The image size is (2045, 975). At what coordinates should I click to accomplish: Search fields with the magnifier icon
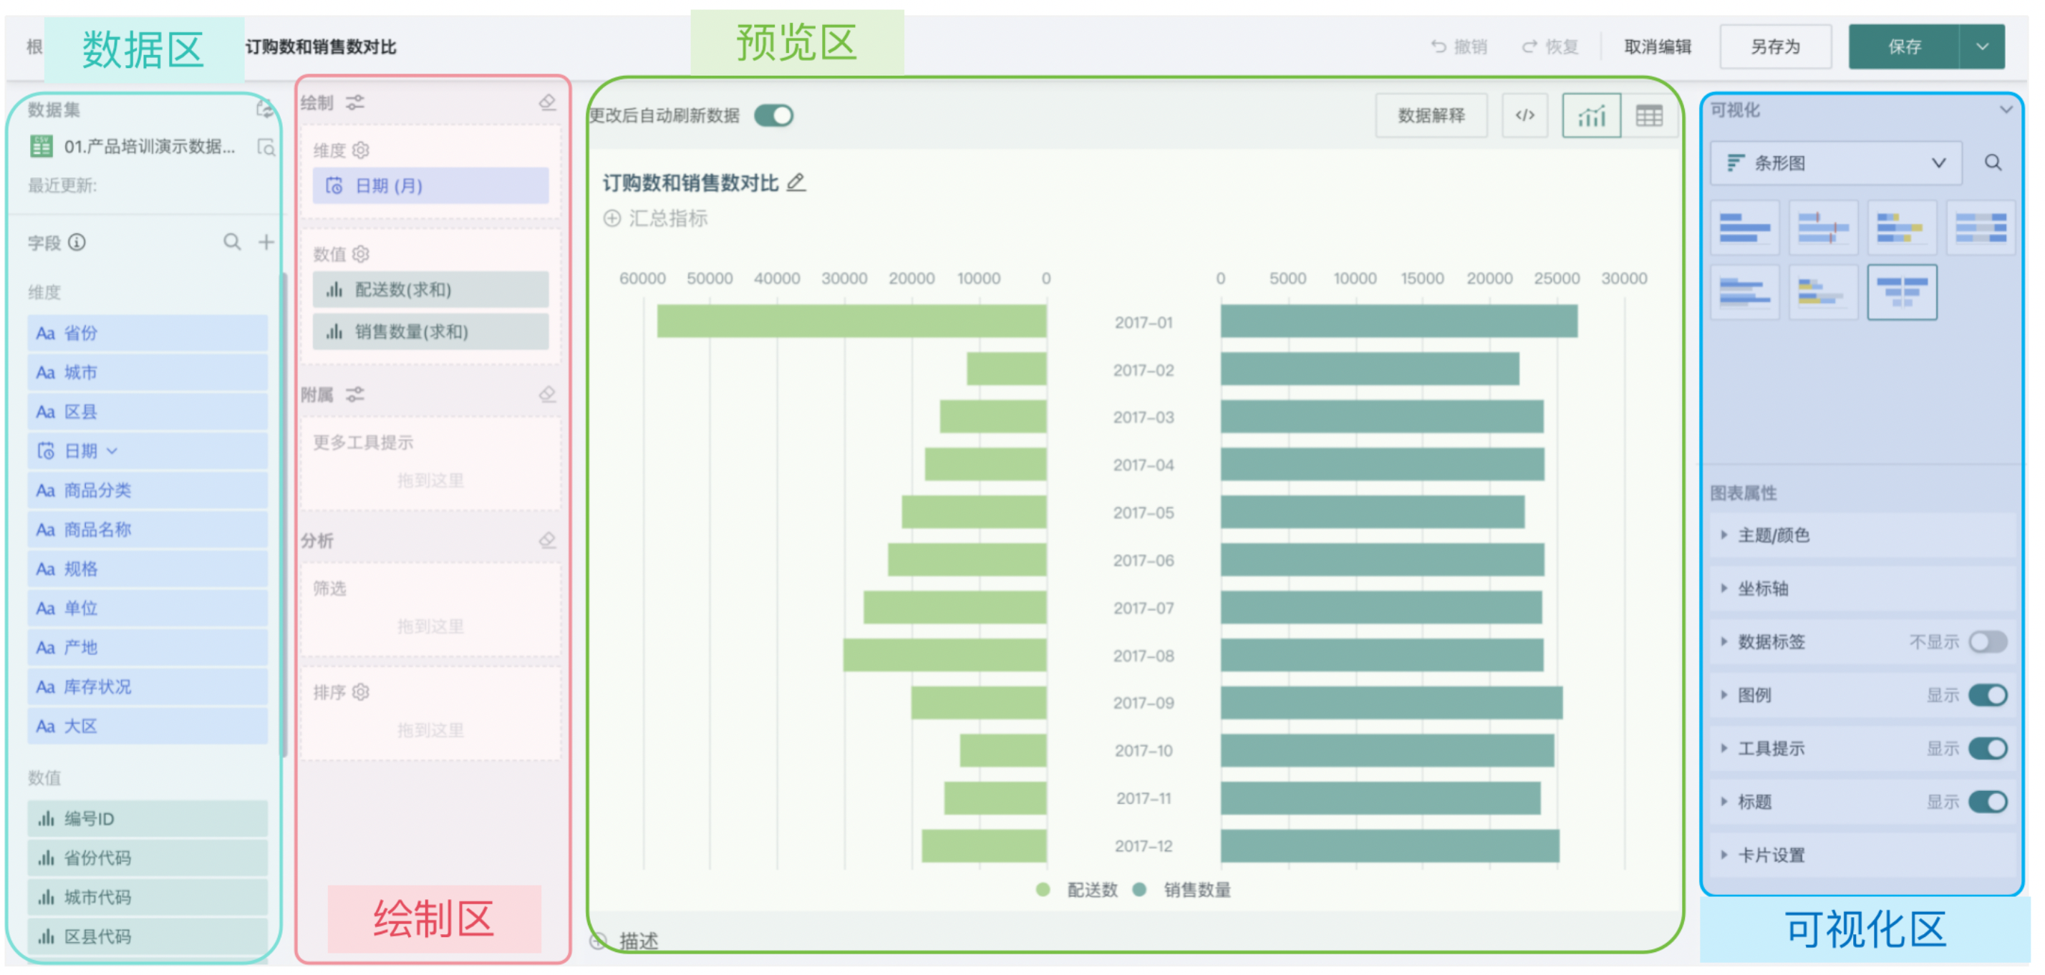(x=232, y=242)
